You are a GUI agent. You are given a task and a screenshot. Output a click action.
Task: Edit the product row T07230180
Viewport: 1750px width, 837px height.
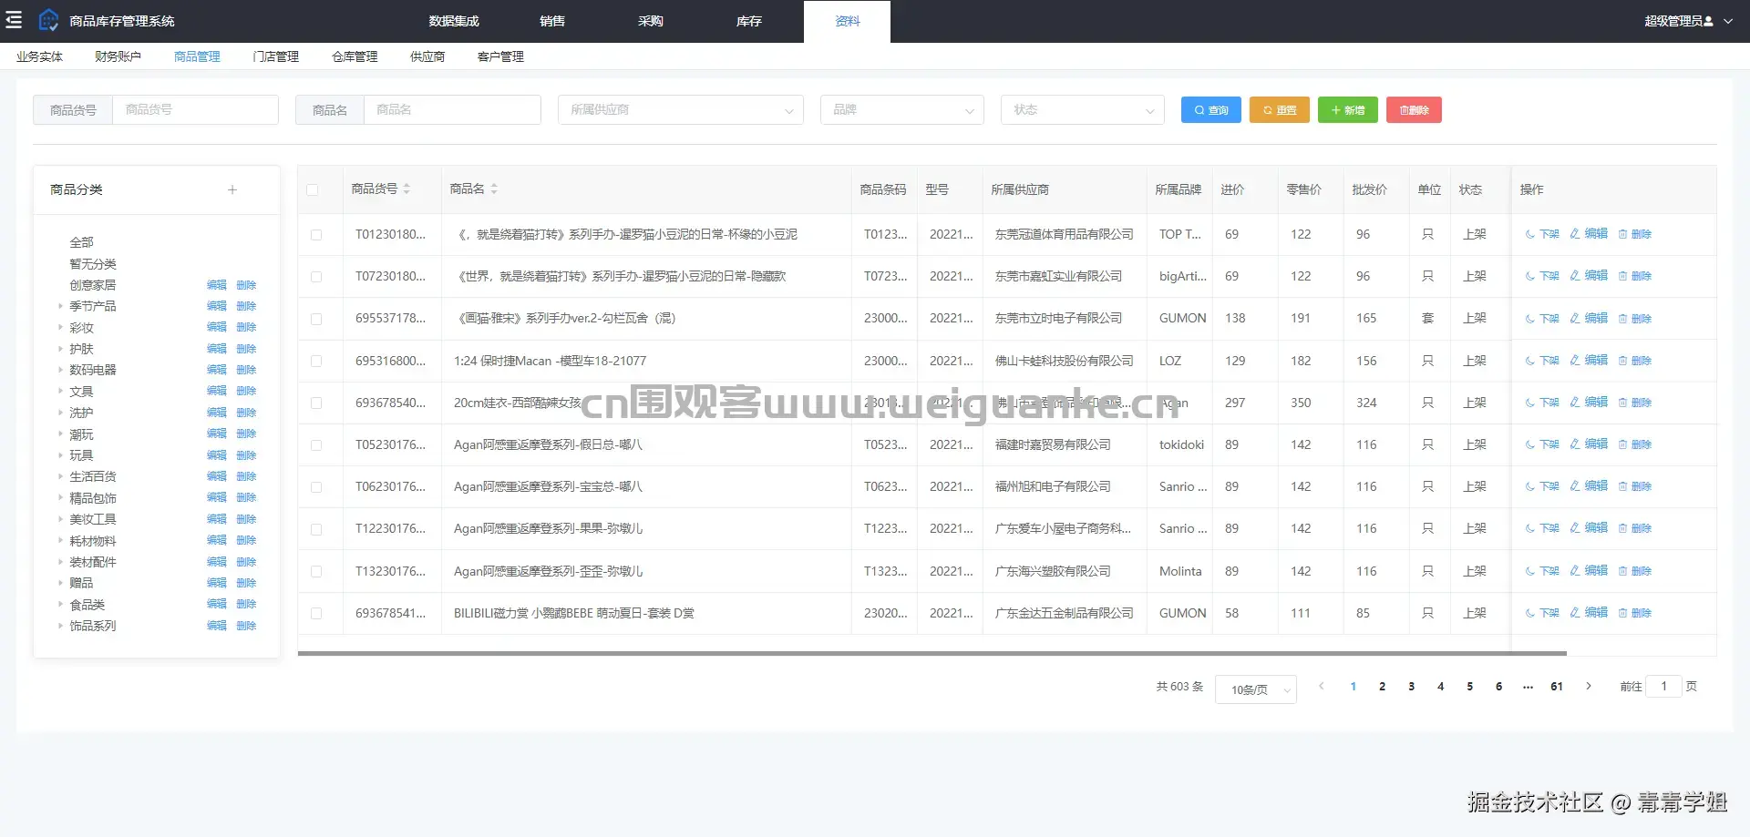(1589, 276)
